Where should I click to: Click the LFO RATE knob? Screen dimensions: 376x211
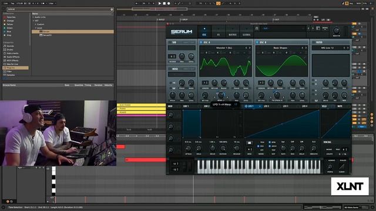pos(283,148)
